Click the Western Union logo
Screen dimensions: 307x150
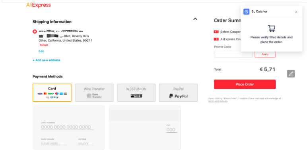[x=136, y=96]
